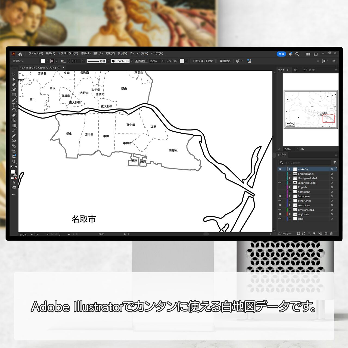Hide the coastlines layer

coord(280,205)
